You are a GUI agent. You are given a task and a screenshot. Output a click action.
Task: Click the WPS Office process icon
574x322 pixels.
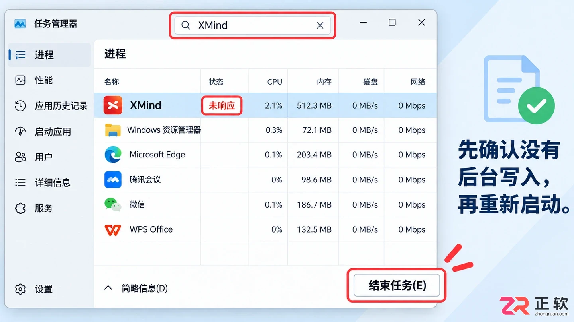(113, 229)
